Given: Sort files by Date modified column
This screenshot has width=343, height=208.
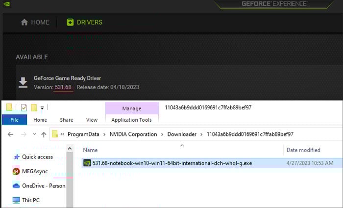Looking at the screenshot, I should point(303,150).
